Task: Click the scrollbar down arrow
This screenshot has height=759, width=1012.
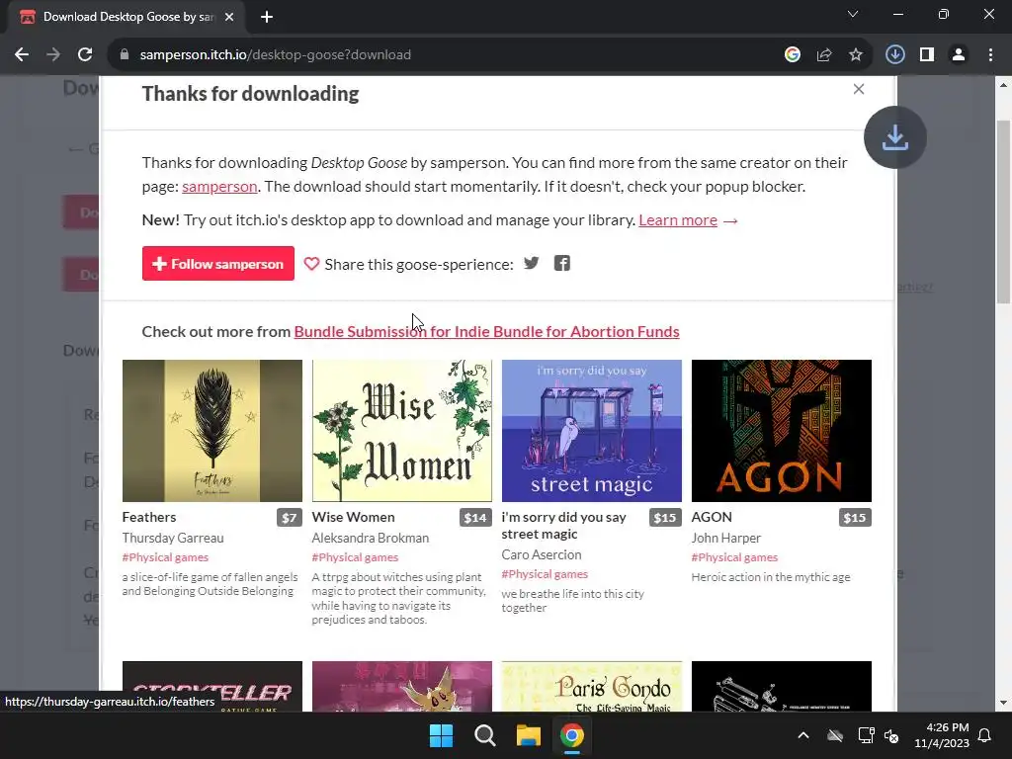Action: (1003, 703)
